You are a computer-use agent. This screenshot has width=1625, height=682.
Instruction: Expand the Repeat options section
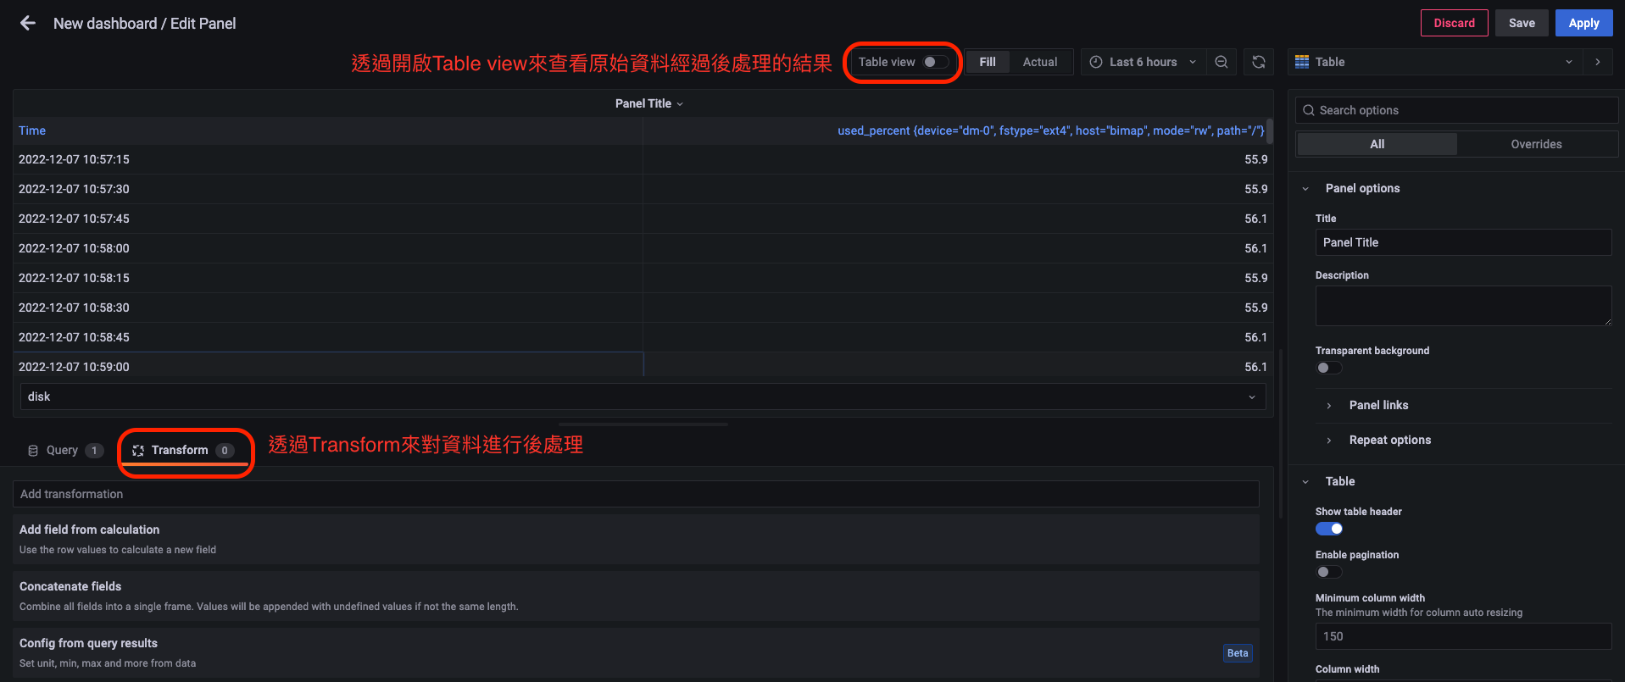coord(1389,440)
